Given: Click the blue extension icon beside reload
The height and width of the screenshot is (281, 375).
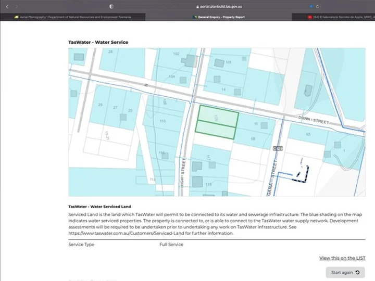Looking at the screenshot, I should [311, 7].
